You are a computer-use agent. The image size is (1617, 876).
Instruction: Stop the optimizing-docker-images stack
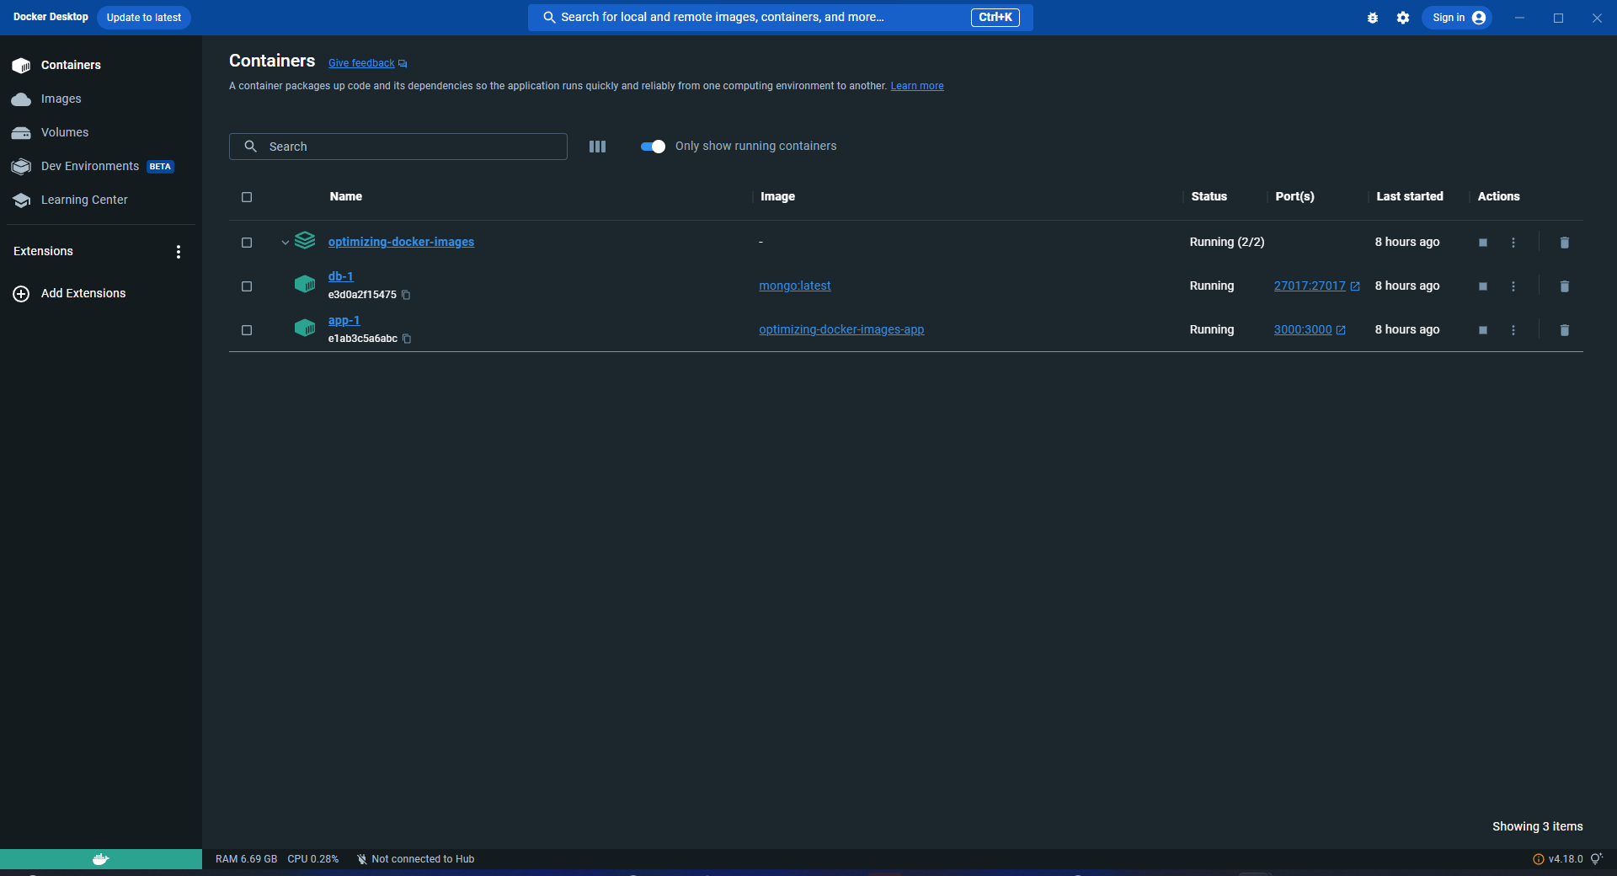tap(1482, 243)
